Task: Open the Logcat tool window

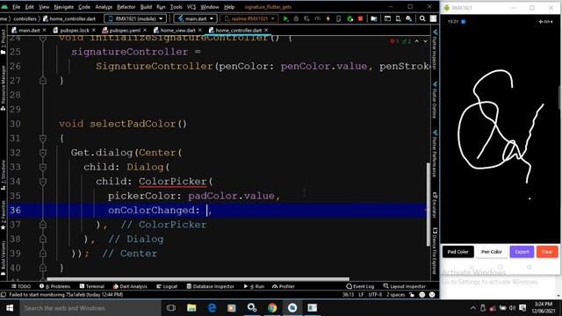Action: pyautogui.click(x=167, y=286)
